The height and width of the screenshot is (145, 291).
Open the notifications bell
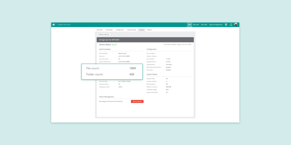tap(231, 25)
